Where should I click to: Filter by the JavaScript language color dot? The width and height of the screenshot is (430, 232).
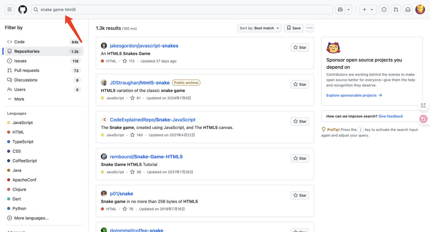click(9, 123)
